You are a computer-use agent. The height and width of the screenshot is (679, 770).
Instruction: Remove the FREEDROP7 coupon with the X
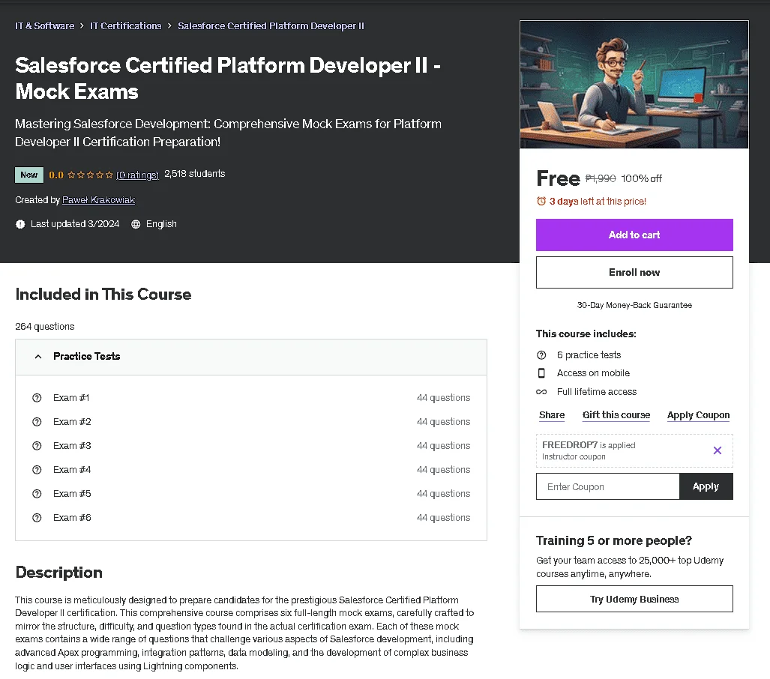pos(717,450)
